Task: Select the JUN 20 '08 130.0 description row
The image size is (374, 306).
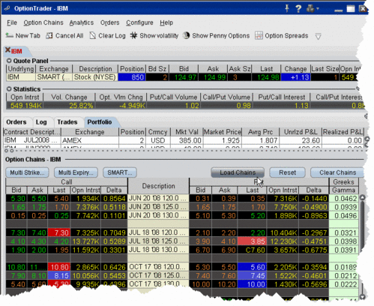Action: pyautogui.click(x=158, y=215)
